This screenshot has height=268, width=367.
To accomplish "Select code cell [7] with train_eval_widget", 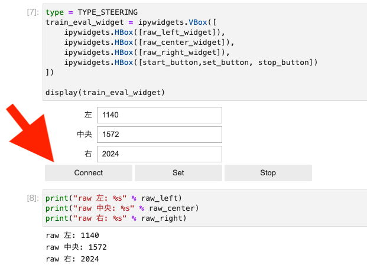I will 205,53.
